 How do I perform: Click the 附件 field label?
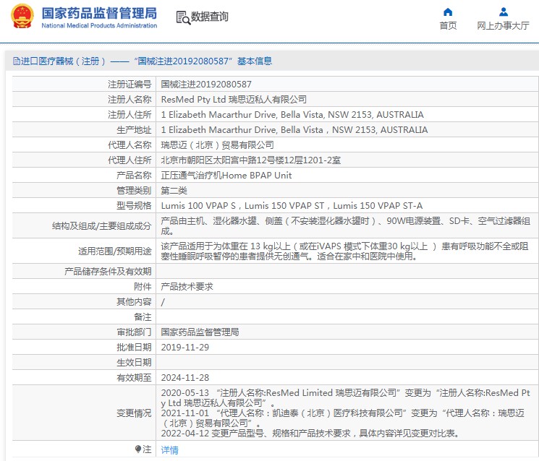click(143, 286)
